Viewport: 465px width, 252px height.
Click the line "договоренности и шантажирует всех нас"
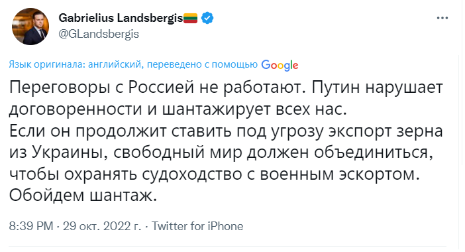178,109
